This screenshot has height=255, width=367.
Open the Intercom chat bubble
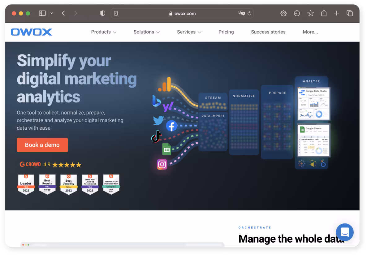click(344, 232)
